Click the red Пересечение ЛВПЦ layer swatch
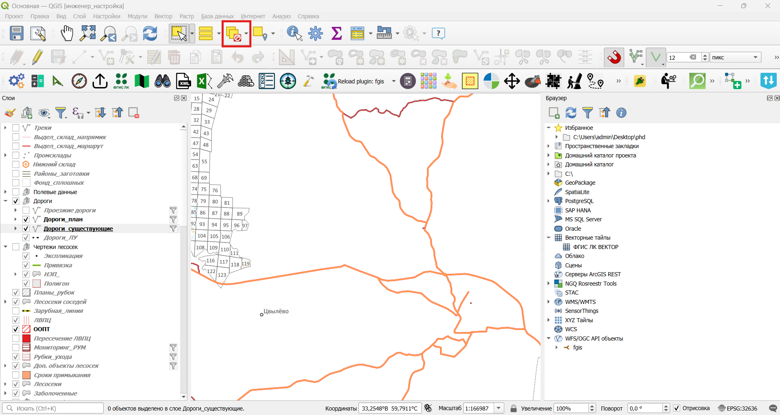Image resolution: width=780 pixels, height=415 pixels. 26,339
